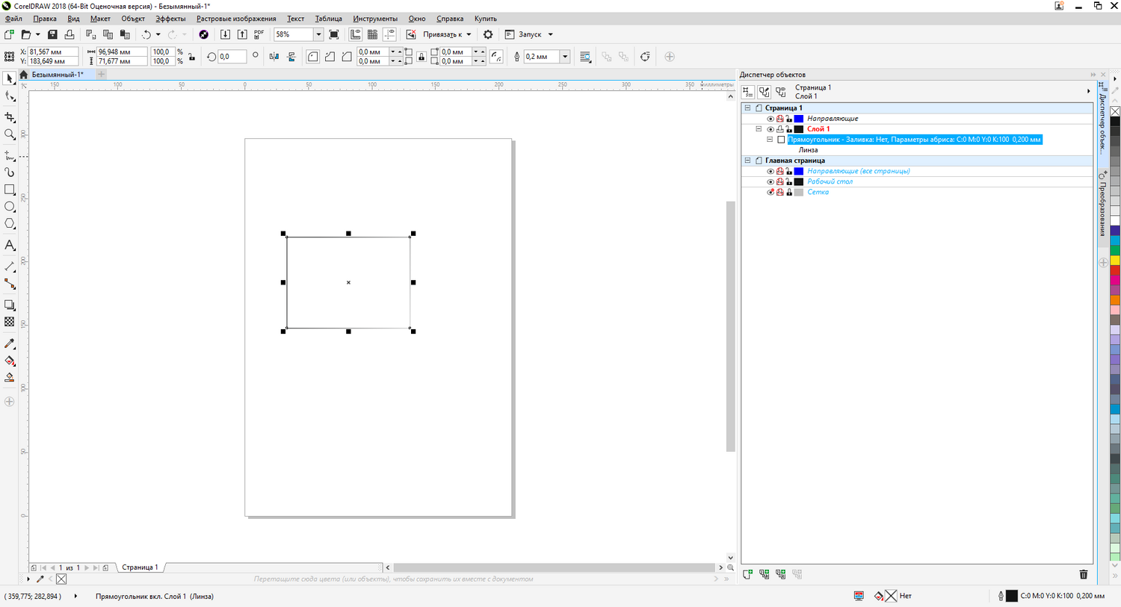Collapse the Страница 1 tree node
This screenshot has width=1121, height=607.
point(747,108)
